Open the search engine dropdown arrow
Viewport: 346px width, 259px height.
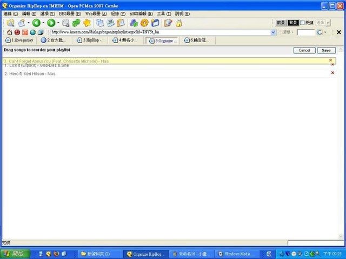[325, 32]
